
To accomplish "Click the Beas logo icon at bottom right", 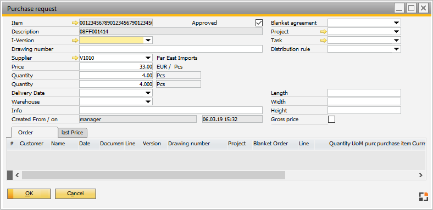I will pos(423,197).
